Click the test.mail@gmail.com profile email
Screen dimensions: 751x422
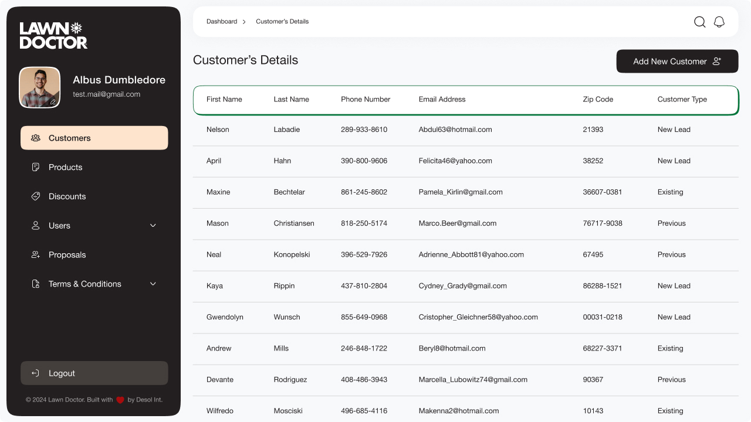[x=106, y=94]
